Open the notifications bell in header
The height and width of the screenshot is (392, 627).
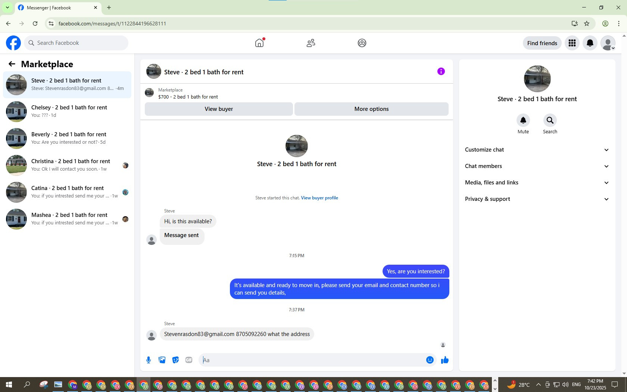(590, 43)
